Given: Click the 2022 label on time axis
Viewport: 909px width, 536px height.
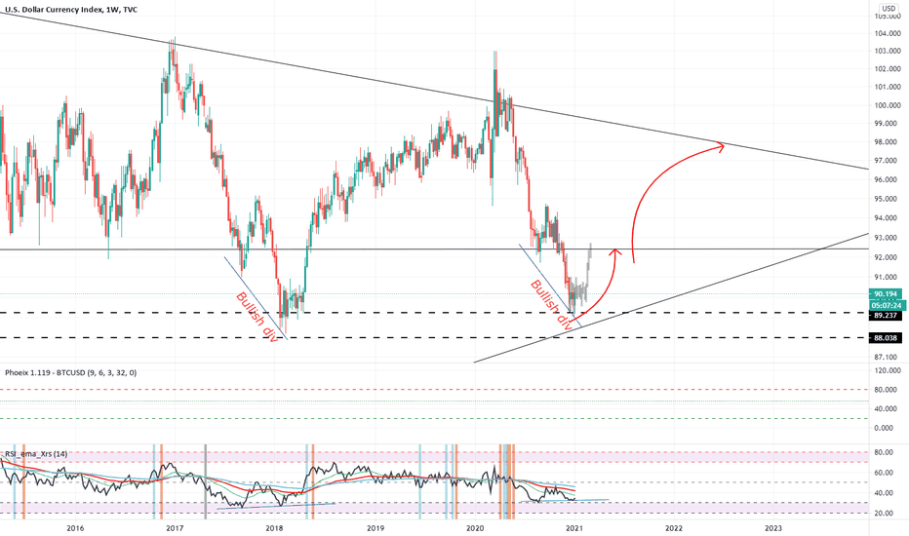Looking at the screenshot, I should [674, 528].
